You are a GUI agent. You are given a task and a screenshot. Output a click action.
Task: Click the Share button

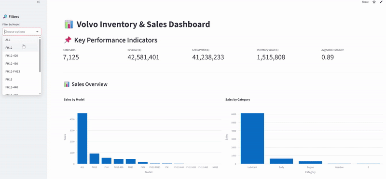pyautogui.click(x=365, y=2)
